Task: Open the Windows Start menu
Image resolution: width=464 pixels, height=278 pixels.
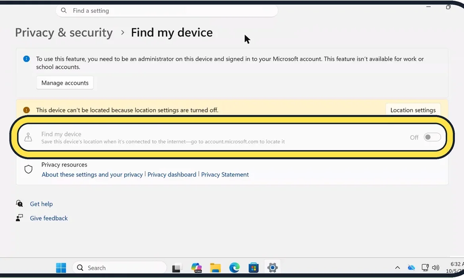Action: (61, 268)
